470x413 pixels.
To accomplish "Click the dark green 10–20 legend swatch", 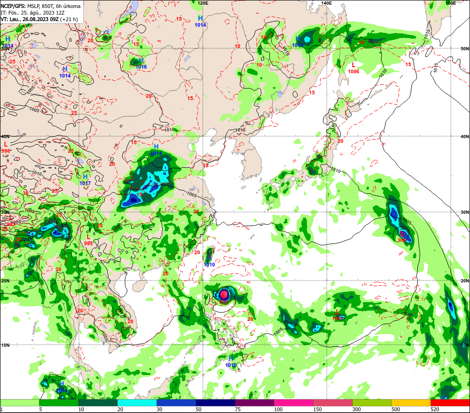I will coord(98,403).
